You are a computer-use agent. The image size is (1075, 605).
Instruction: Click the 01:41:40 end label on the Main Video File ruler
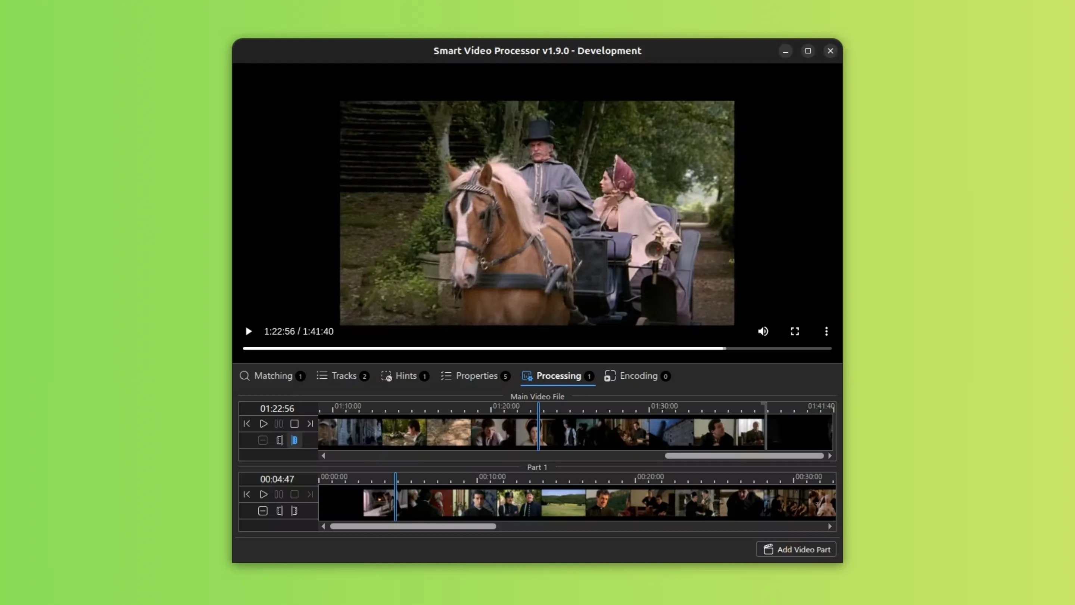821,406
